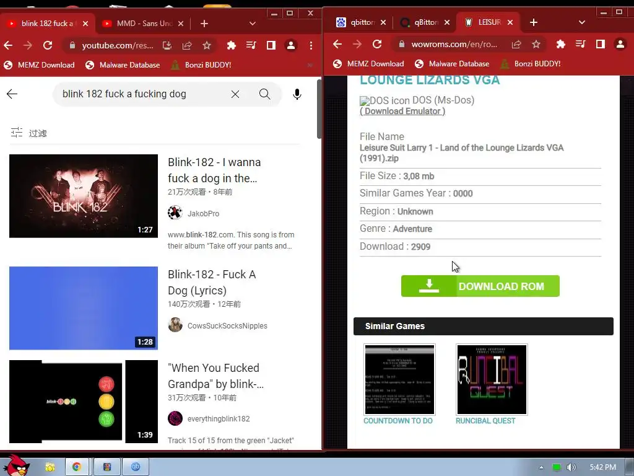This screenshot has width=634, height=476.
Task: Open Malware Database bookmark in YouTube window
Action: point(123,64)
